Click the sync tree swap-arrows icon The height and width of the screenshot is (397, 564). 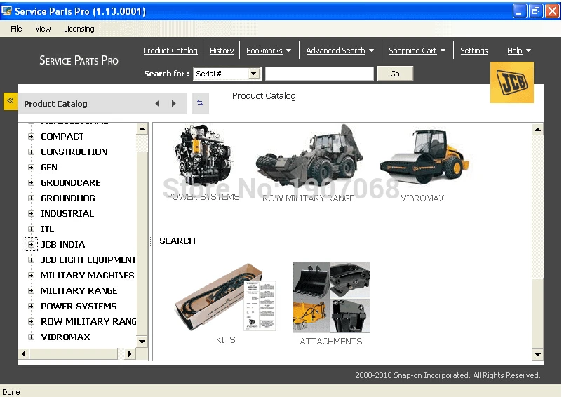pos(200,103)
